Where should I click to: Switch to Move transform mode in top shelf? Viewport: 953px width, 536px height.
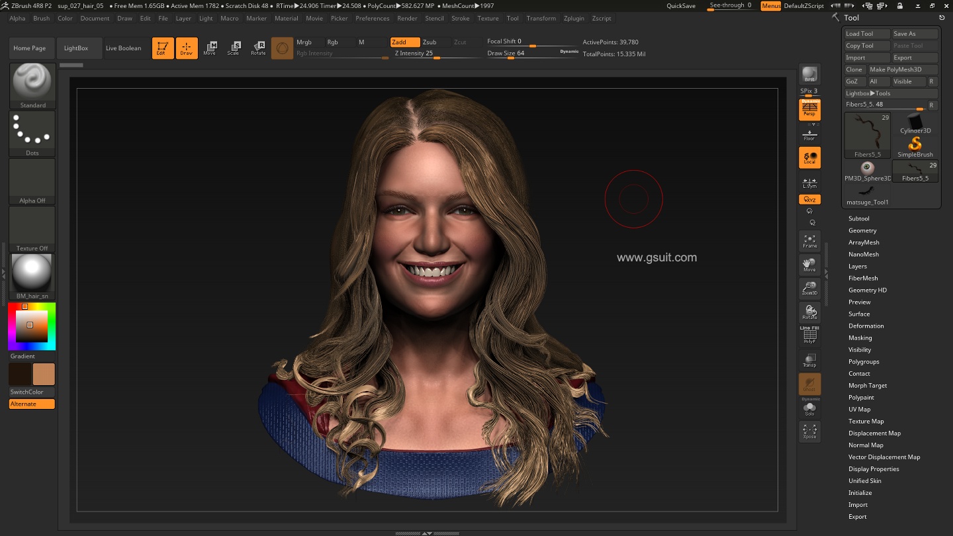click(210, 48)
